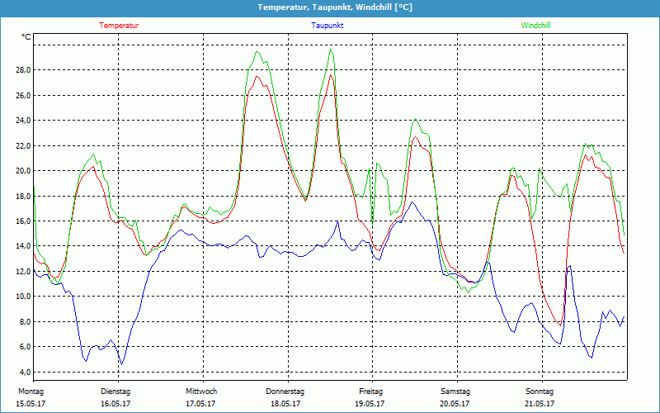The height and width of the screenshot is (413, 660).
Task: Click the Donnerstag day label
Action: click(285, 392)
